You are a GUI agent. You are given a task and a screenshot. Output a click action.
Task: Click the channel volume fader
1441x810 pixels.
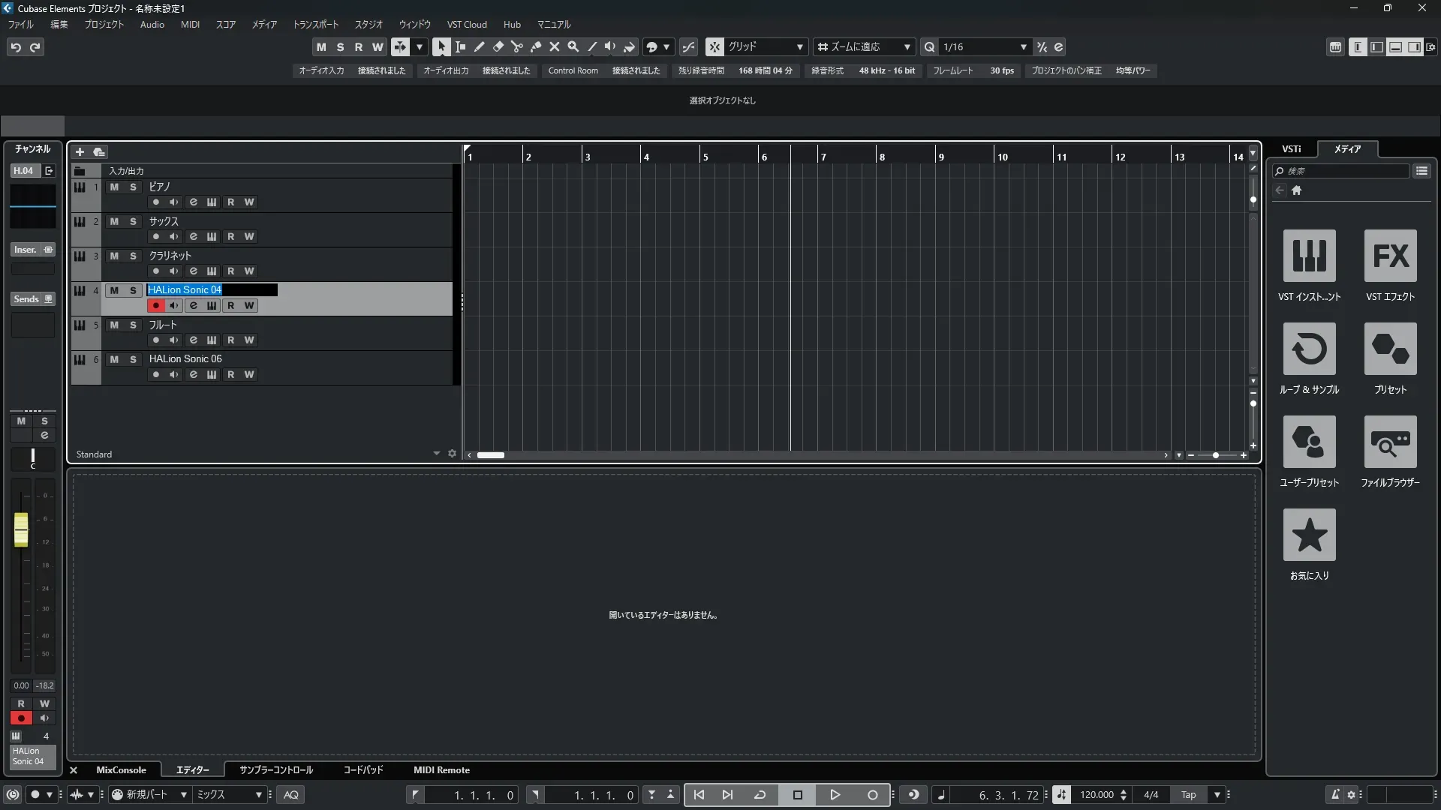click(21, 529)
